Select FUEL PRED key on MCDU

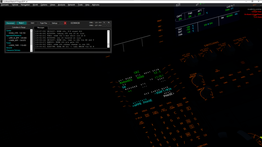(x=155, y=113)
